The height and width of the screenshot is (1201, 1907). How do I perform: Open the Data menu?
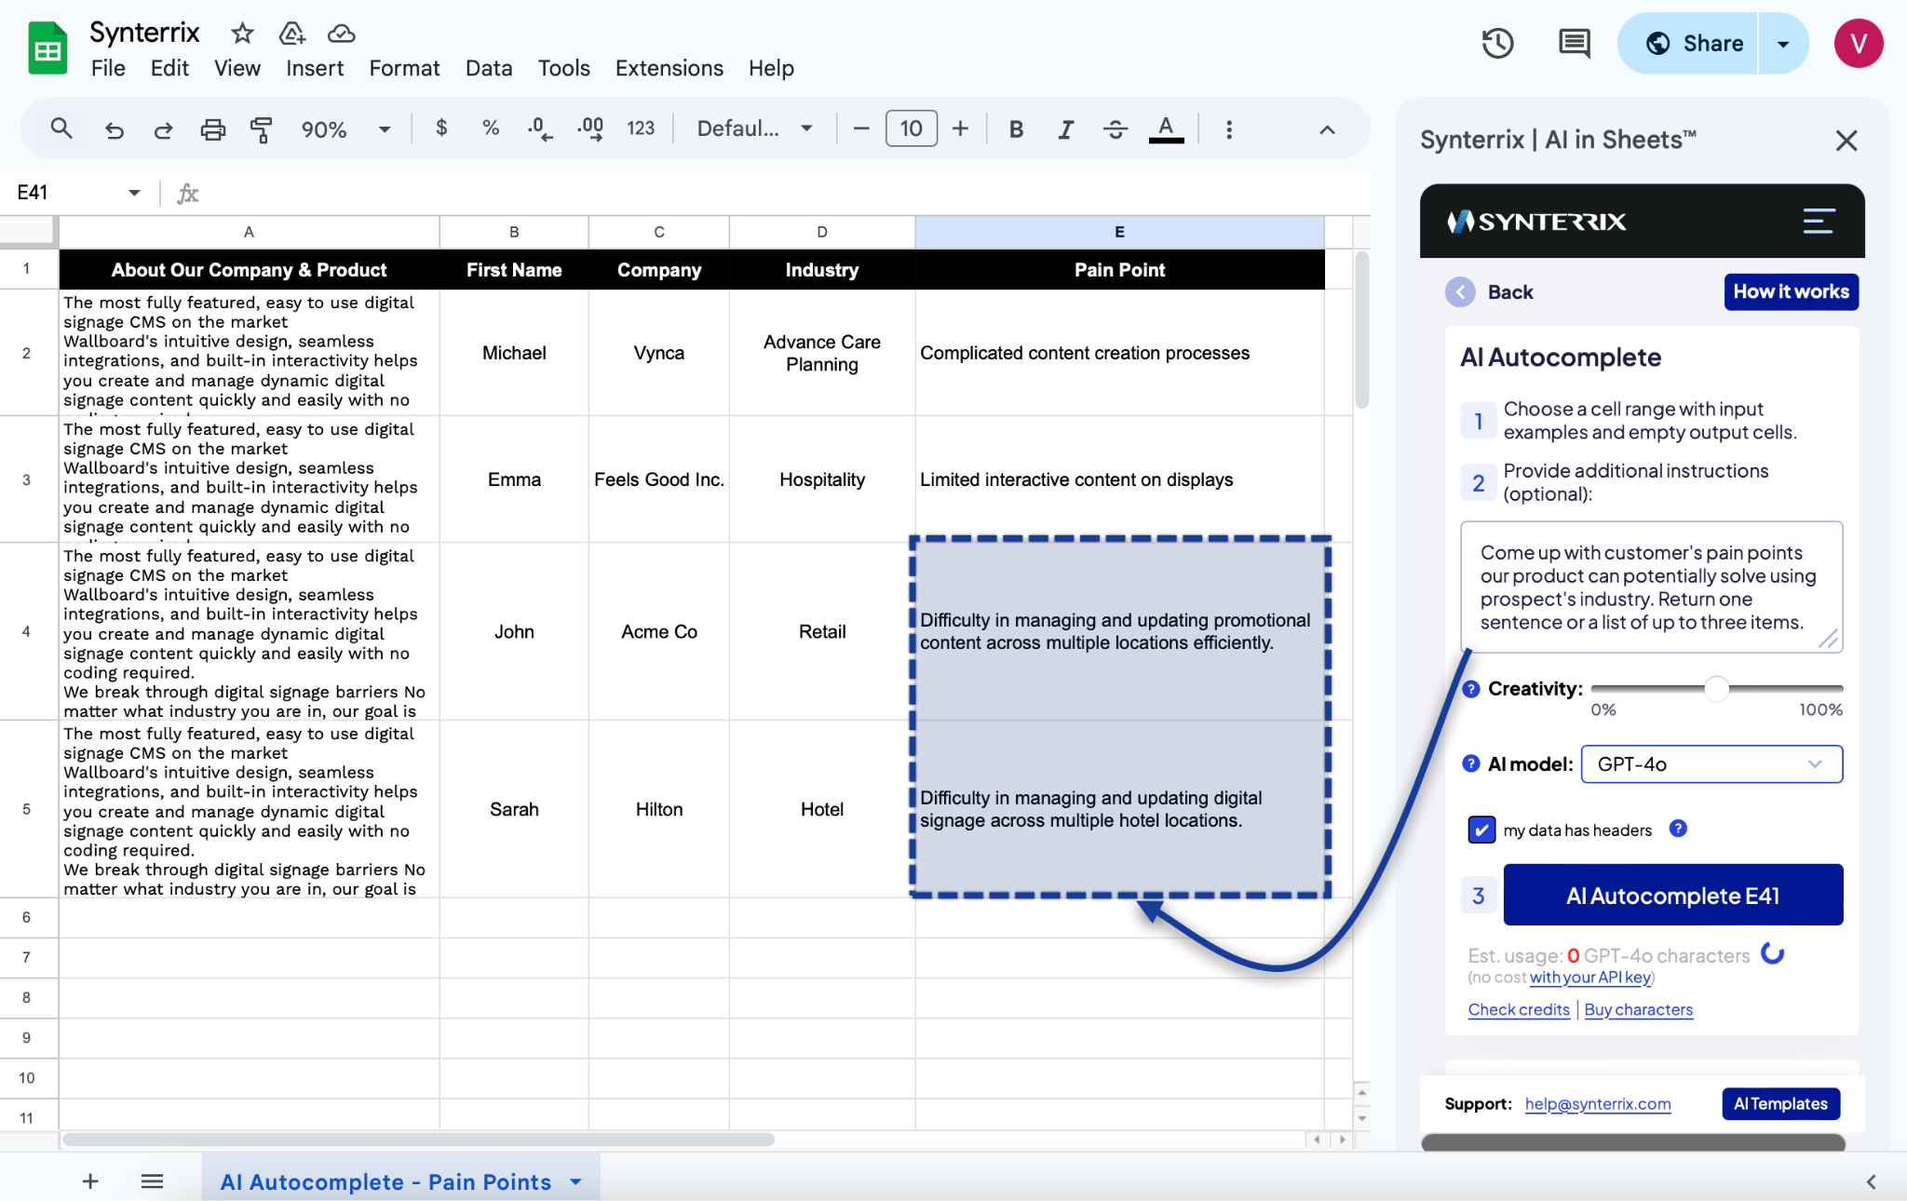[x=489, y=68]
